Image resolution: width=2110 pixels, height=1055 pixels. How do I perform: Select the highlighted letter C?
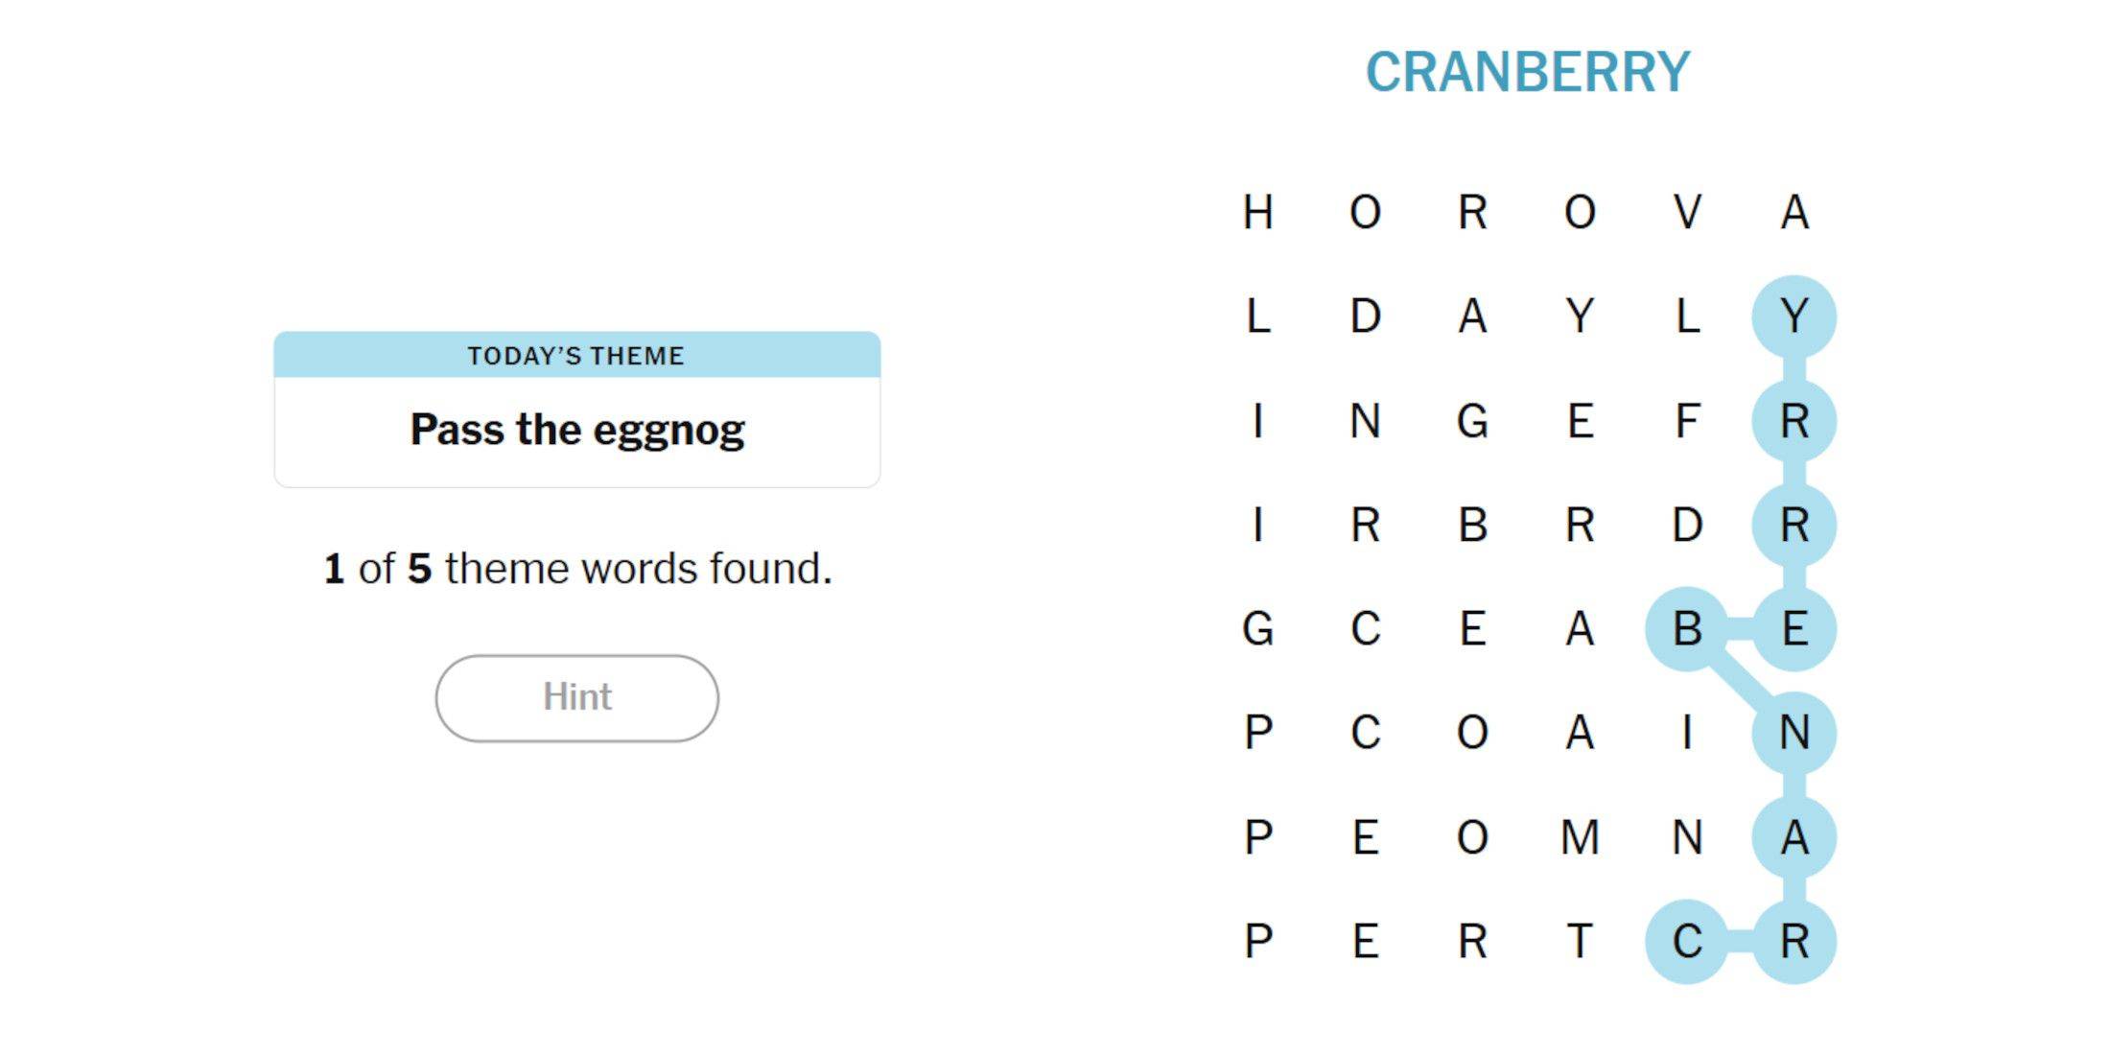pos(1687,941)
